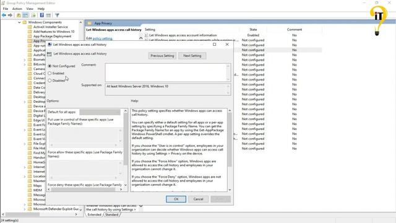
Task: Click the Microsoft Defender Exploit Guard folder icon
Action: click(30, 209)
